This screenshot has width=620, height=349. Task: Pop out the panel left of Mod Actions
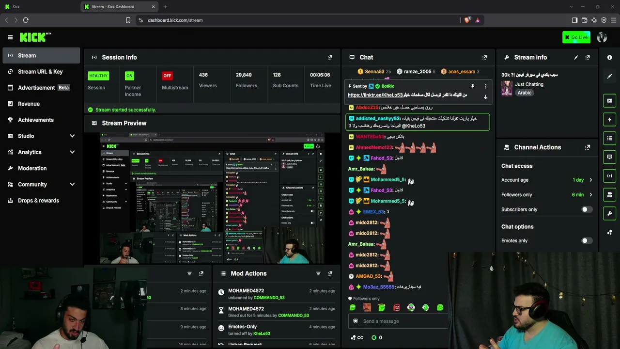pos(201,273)
